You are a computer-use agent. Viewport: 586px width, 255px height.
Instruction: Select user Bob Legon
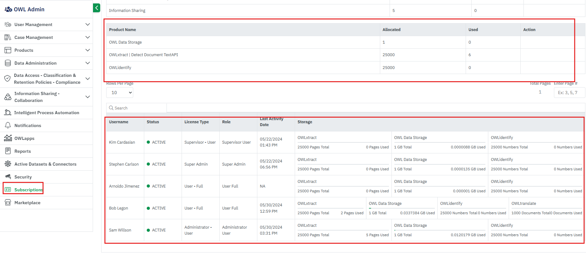(118, 208)
